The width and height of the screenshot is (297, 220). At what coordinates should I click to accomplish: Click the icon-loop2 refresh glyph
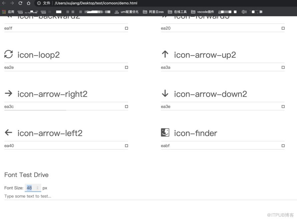9,54
